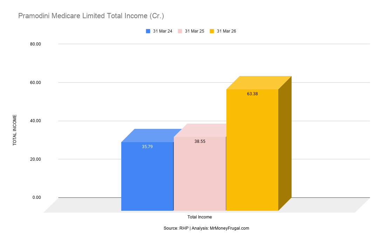This screenshot has height=243, width=382.
Task: Click the 80.00 y-axis tick label
Action: coord(35,44)
